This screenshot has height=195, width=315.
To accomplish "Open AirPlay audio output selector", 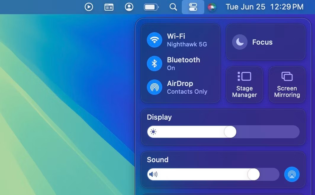I will point(292,174).
